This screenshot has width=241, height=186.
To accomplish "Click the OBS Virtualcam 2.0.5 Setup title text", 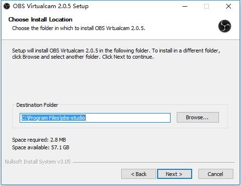I will (51, 6).
